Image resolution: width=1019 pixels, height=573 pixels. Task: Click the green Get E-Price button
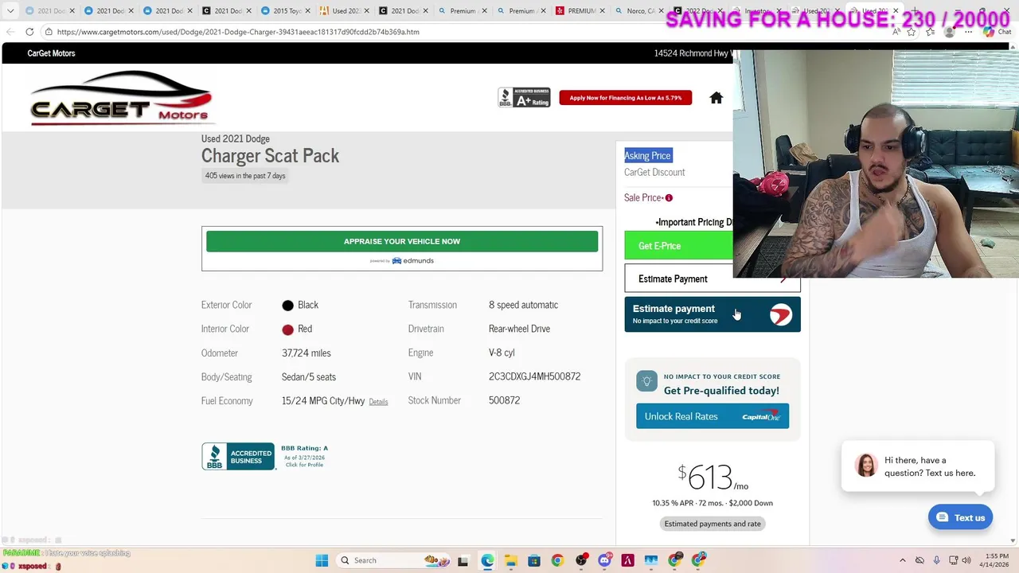click(x=678, y=246)
